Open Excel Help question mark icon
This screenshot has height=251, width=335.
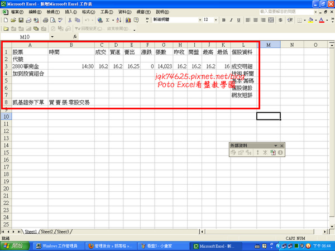coord(136,20)
